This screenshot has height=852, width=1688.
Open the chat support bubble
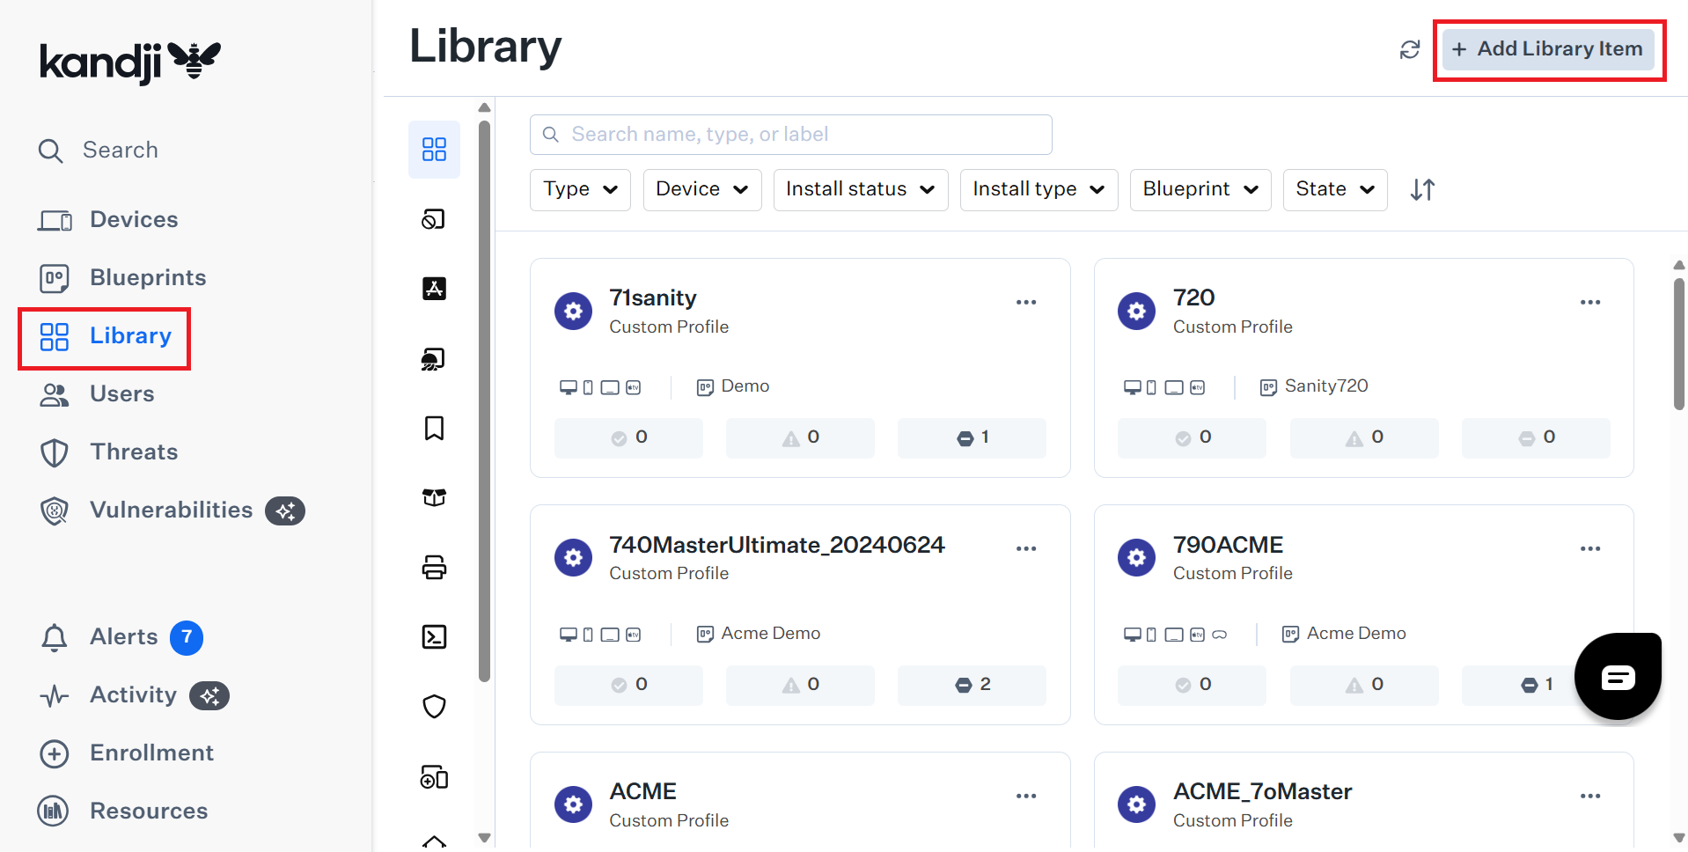click(1617, 676)
